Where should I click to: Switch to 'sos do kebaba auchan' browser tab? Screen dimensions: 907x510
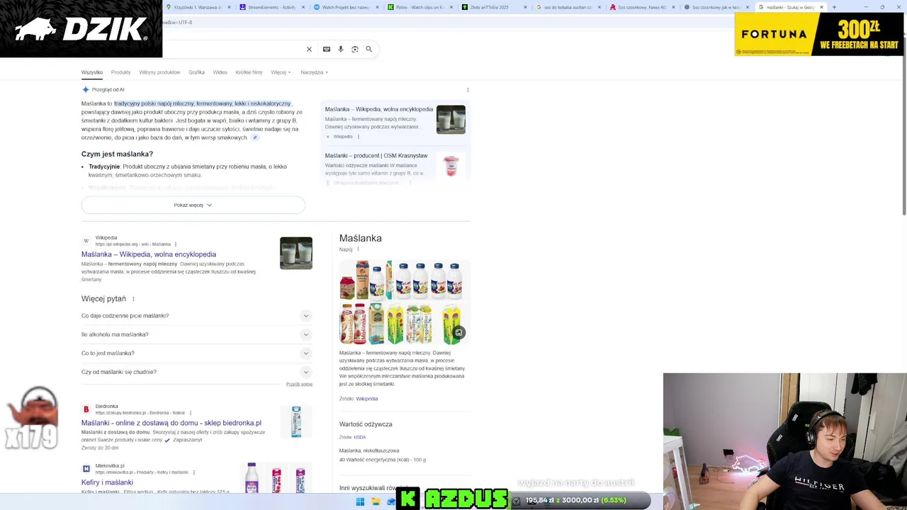568,7
